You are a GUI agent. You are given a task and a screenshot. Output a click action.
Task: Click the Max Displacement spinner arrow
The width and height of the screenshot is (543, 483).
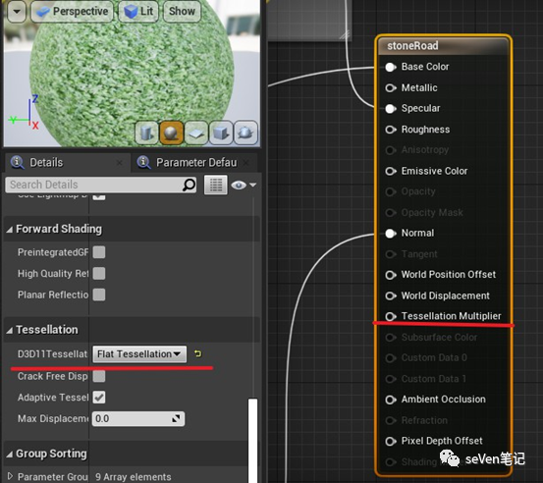[x=177, y=418]
